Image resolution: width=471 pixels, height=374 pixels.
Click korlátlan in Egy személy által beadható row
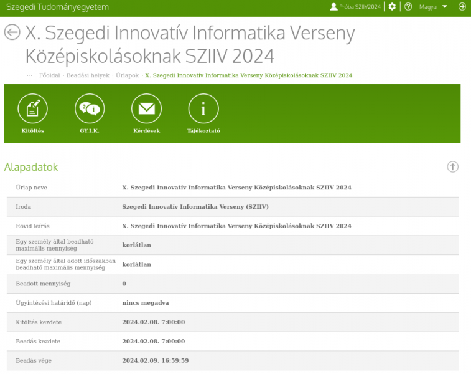137,245
